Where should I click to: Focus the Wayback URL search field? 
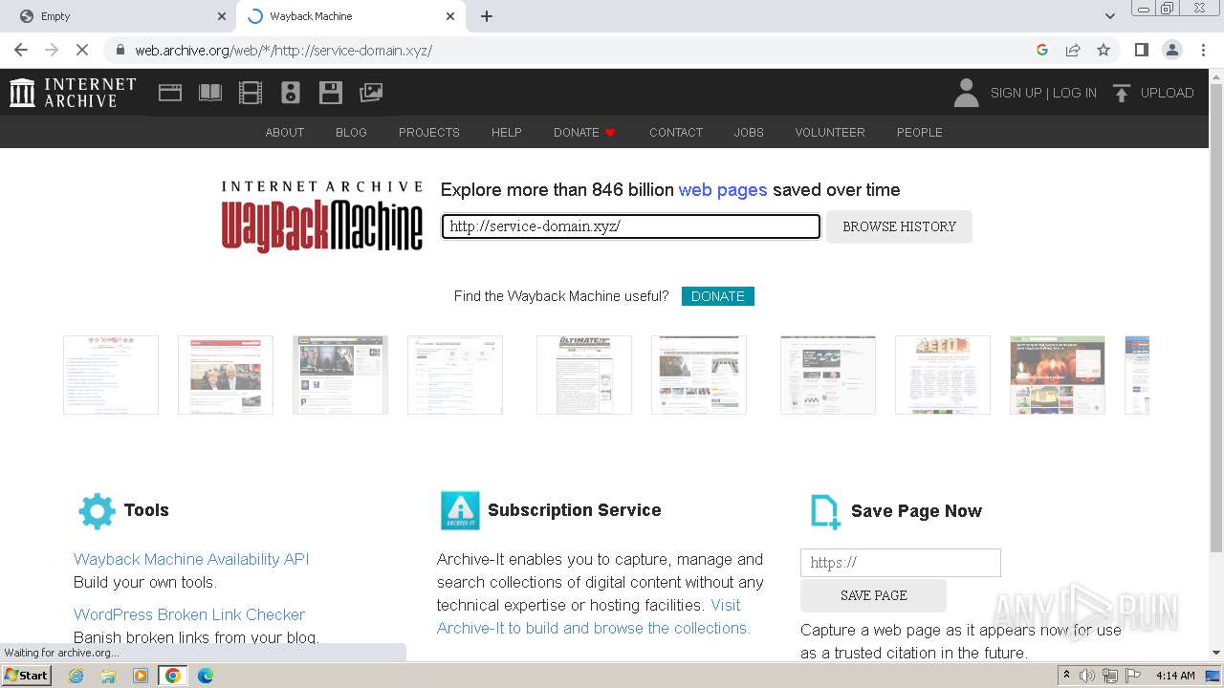tap(631, 226)
